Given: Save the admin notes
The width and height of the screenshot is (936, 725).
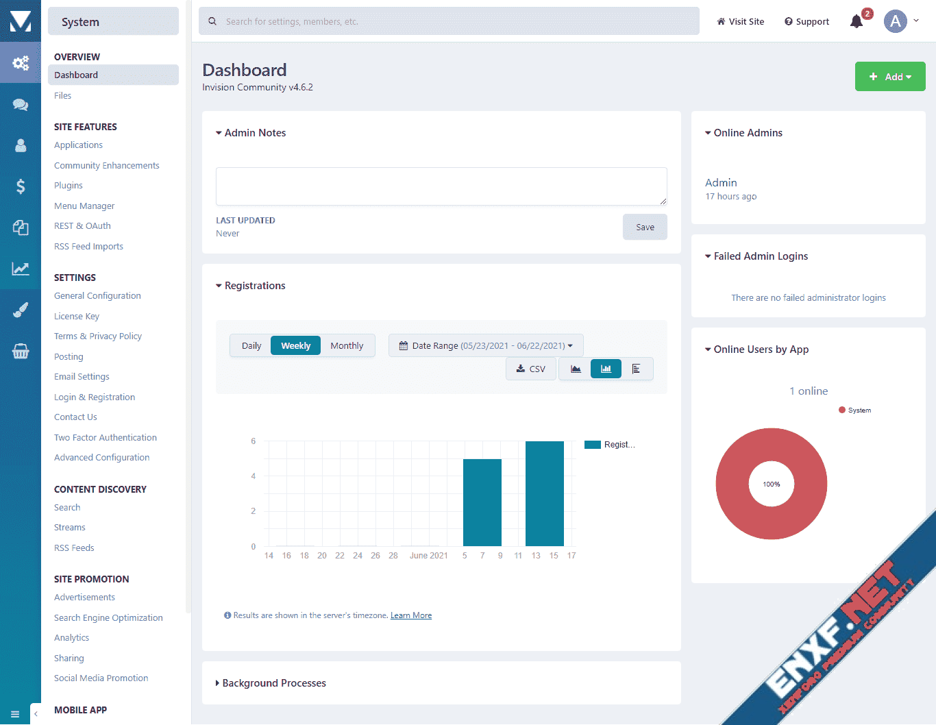Looking at the screenshot, I should click(x=645, y=228).
